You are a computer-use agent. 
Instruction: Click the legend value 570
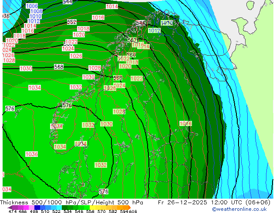click(x=101, y=211)
